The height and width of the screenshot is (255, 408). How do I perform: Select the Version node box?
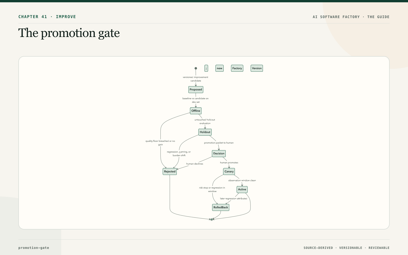pyautogui.click(x=257, y=68)
